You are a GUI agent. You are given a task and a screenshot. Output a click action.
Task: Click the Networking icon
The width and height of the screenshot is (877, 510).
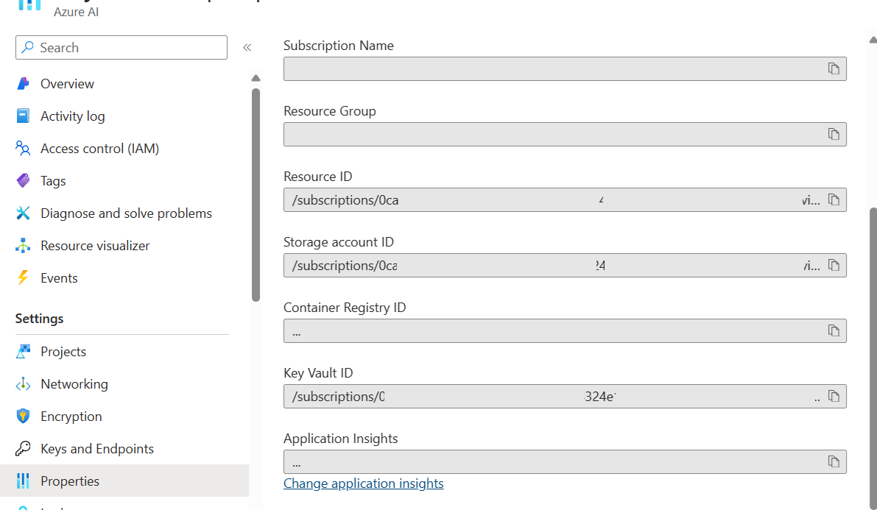(24, 383)
